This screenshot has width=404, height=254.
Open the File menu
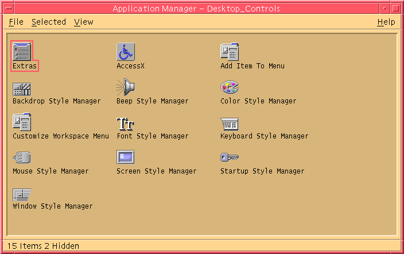(x=16, y=22)
